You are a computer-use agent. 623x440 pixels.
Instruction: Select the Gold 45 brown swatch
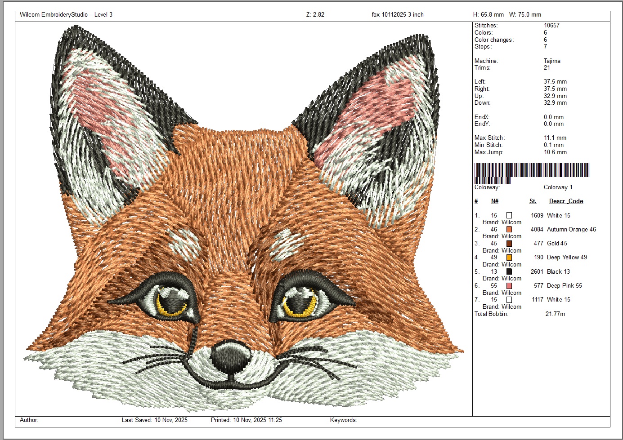click(x=509, y=244)
